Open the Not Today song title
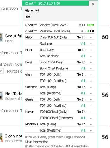This screenshot has height=148, width=110. click(x=14, y=94)
